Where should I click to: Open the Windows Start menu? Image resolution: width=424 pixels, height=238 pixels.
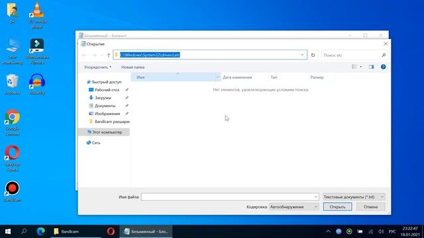point(8,231)
